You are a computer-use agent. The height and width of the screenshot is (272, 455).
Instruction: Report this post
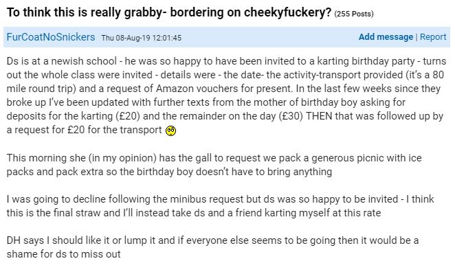(x=433, y=37)
